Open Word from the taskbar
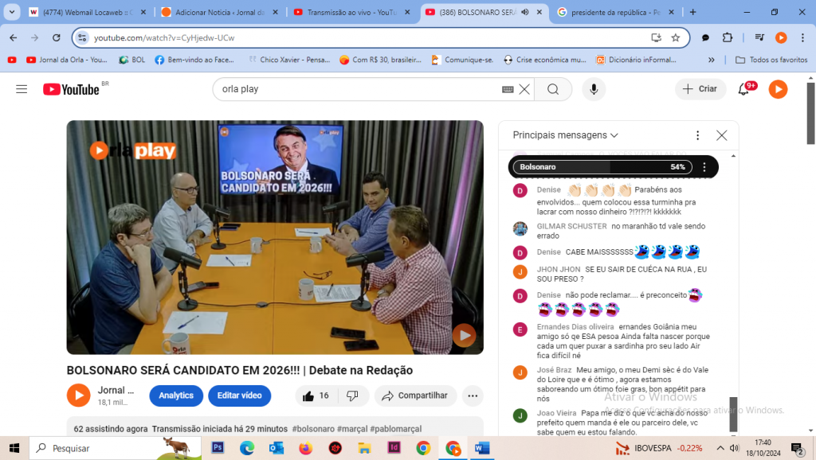The image size is (816, 460). (482, 448)
